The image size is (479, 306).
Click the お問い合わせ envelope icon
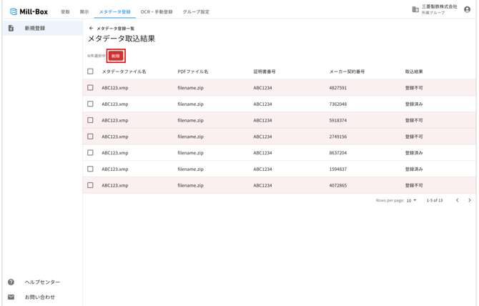coord(11,297)
